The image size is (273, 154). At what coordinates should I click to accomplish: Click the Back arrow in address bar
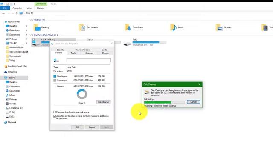click(3, 13)
